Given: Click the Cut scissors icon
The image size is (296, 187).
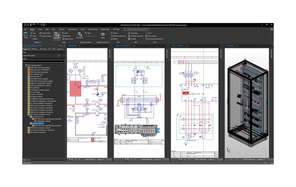Looking at the screenshot, I should (31, 33).
